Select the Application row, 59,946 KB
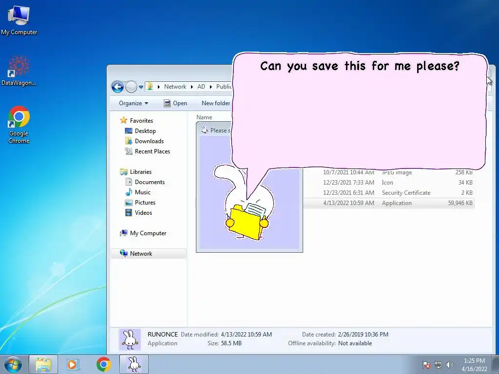This screenshot has width=499, height=374. 389,203
